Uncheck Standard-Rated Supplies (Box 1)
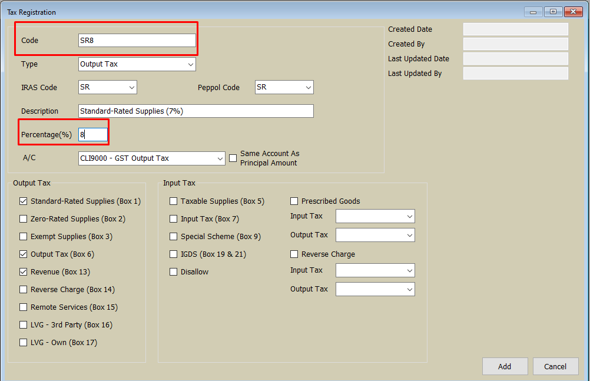The image size is (590, 381). (24, 201)
